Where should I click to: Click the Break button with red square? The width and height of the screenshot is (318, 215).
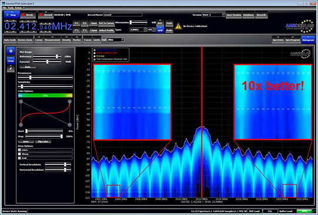tap(28, 15)
